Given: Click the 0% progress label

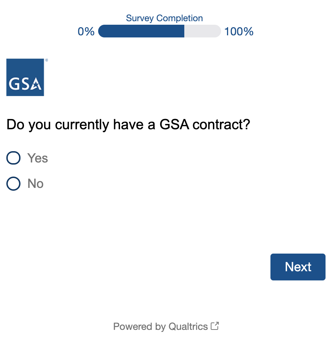Looking at the screenshot, I should click(86, 32).
